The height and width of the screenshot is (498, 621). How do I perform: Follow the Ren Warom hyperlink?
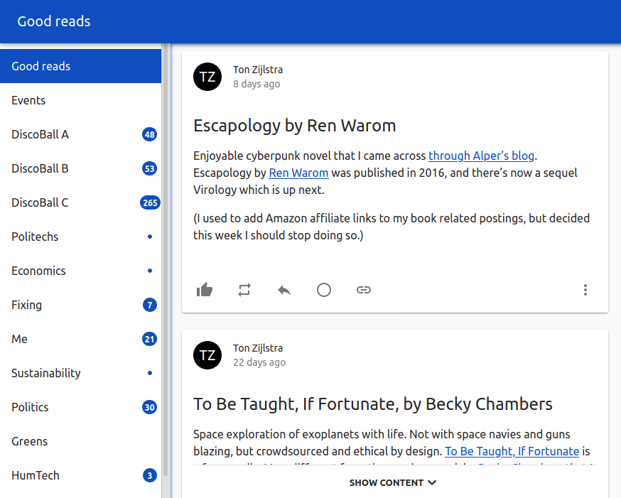coord(298,173)
